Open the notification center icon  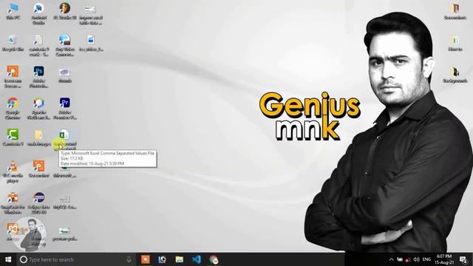pos(463,259)
